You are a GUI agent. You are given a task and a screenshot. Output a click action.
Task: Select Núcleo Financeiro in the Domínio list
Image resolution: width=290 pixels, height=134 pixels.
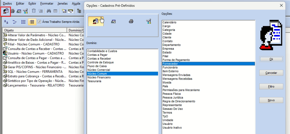click(x=123, y=77)
